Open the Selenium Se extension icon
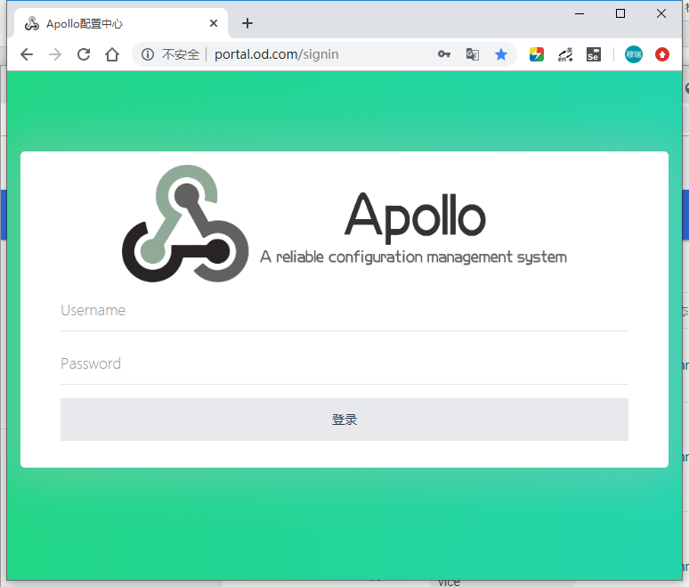The image size is (689, 587). tap(593, 54)
